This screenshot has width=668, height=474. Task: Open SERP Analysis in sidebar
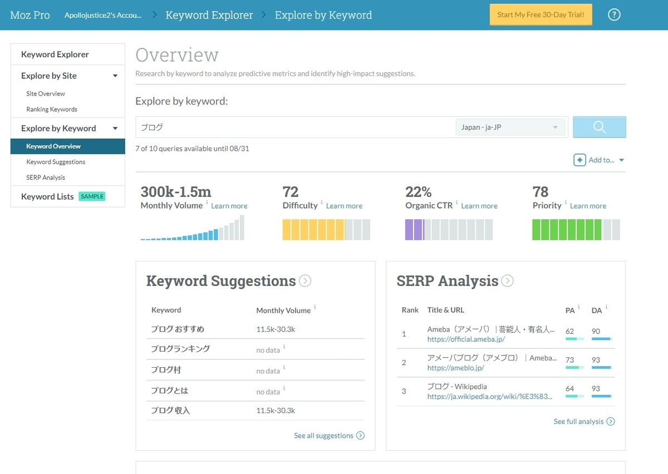[46, 177]
